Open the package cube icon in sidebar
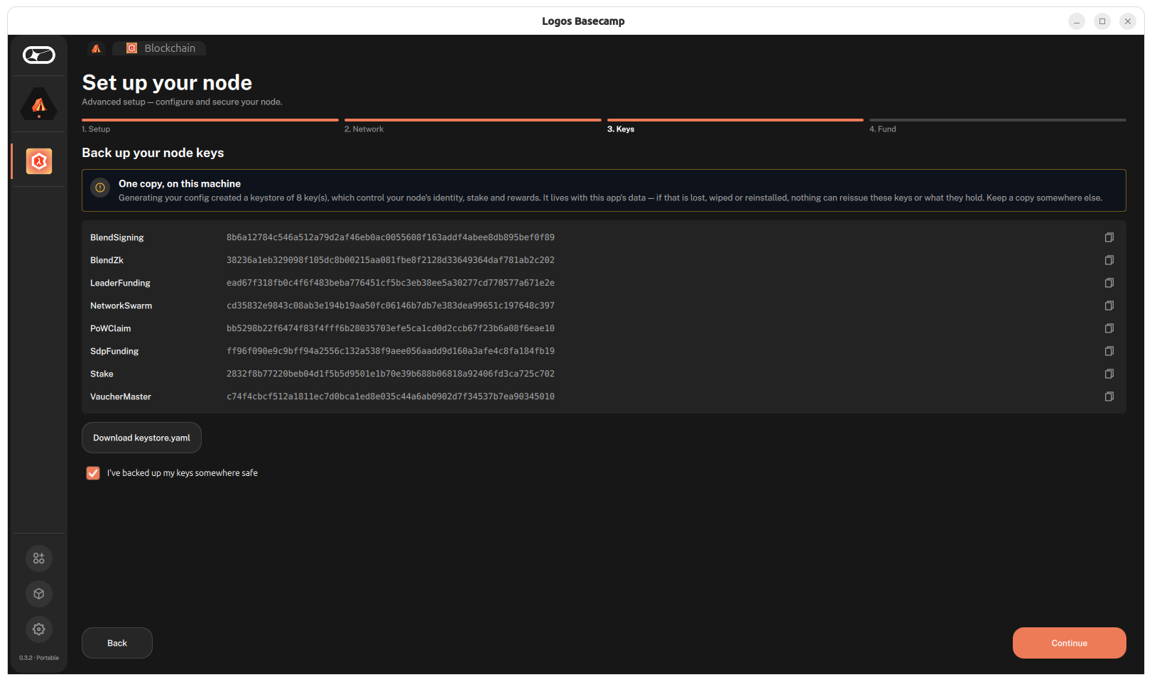This screenshot has height=682, width=1152. [x=39, y=594]
